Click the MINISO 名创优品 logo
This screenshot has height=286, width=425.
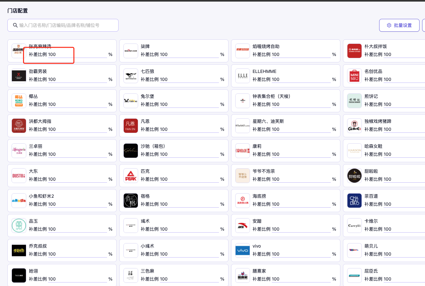click(x=354, y=76)
